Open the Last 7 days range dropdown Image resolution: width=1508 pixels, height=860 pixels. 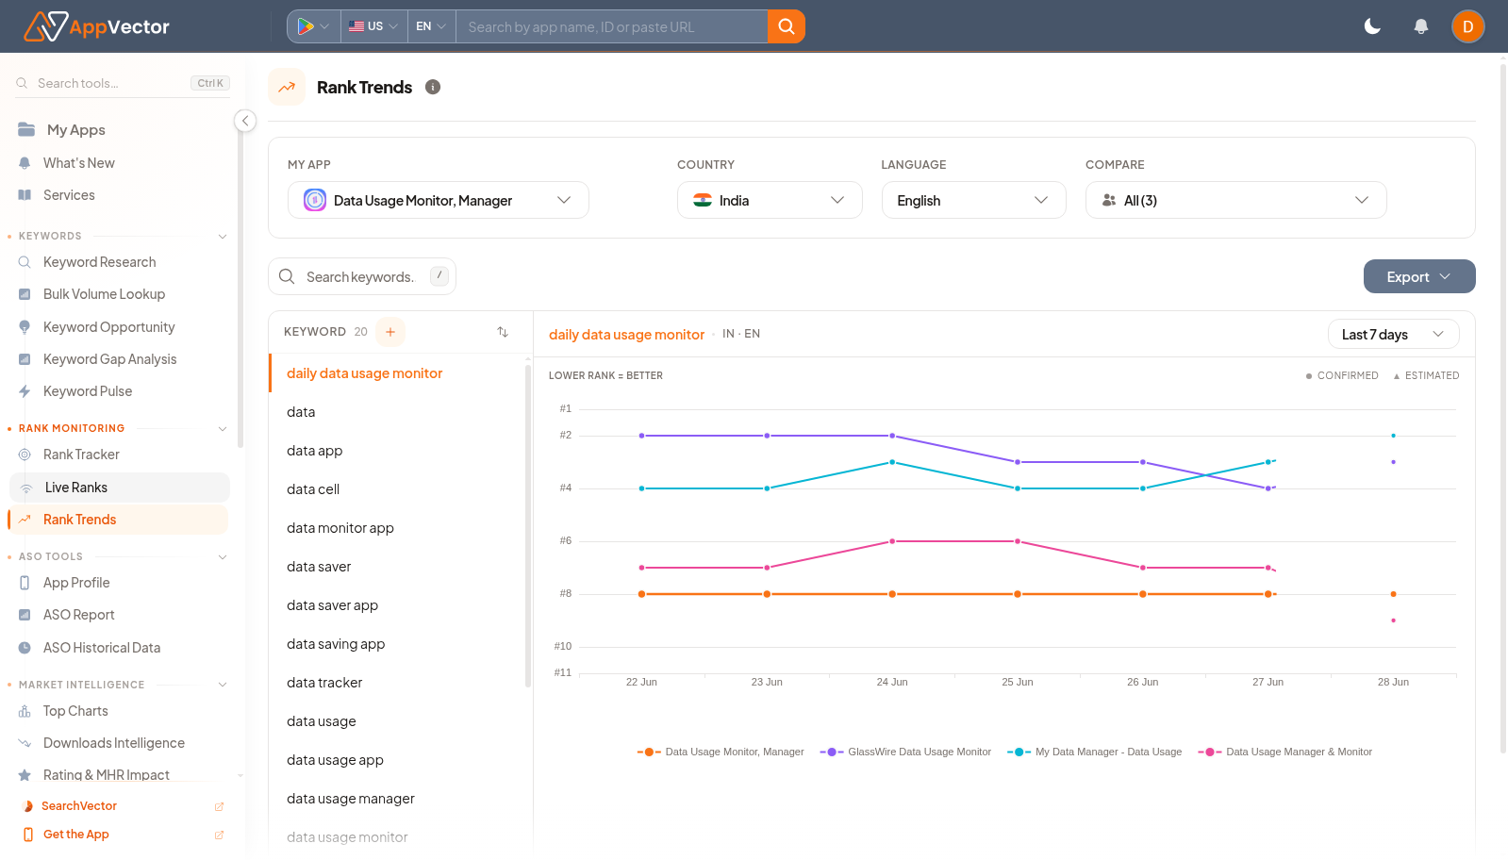pos(1393,335)
